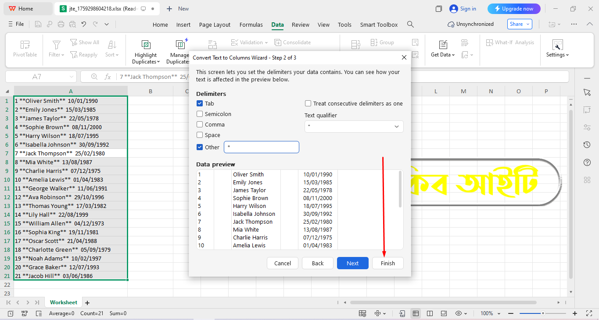Open the history clock icon in sidebar
This screenshot has height=320, width=599.
(x=587, y=145)
